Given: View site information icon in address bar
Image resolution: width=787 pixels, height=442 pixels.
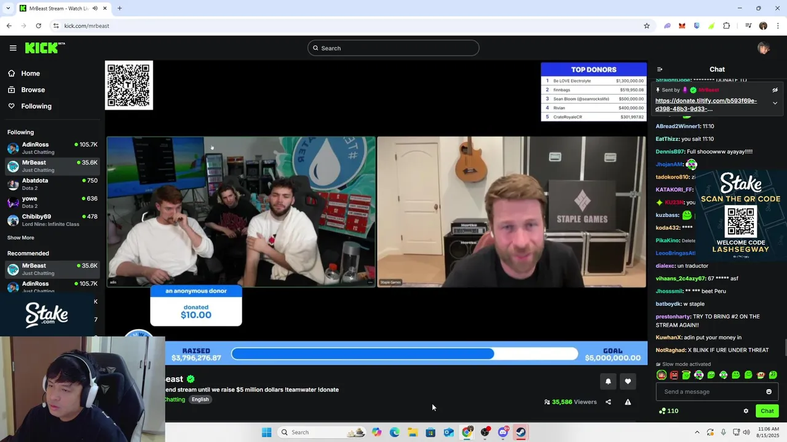Looking at the screenshot, I should [x=56, y=26].
